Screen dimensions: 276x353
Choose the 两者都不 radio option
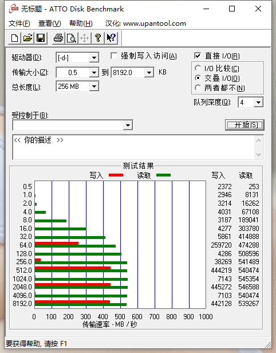(198, 88)
